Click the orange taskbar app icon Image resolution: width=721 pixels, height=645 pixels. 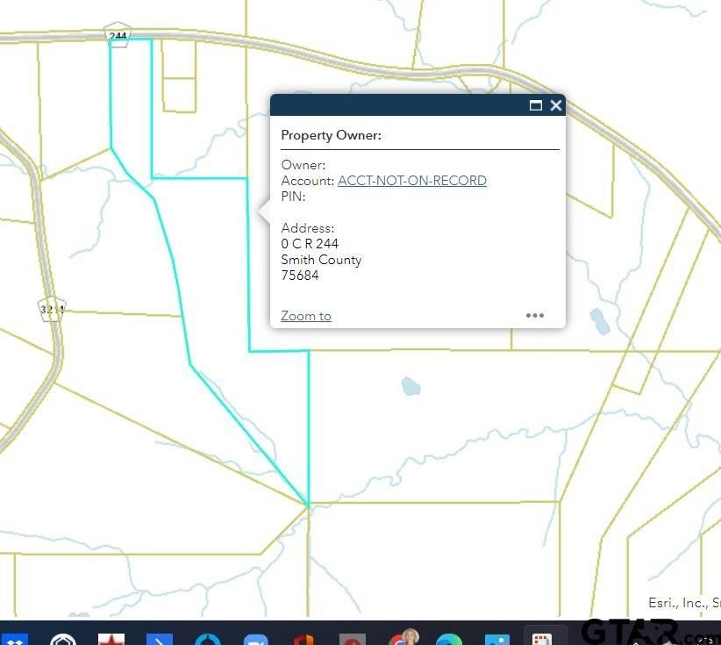[303, 638]
